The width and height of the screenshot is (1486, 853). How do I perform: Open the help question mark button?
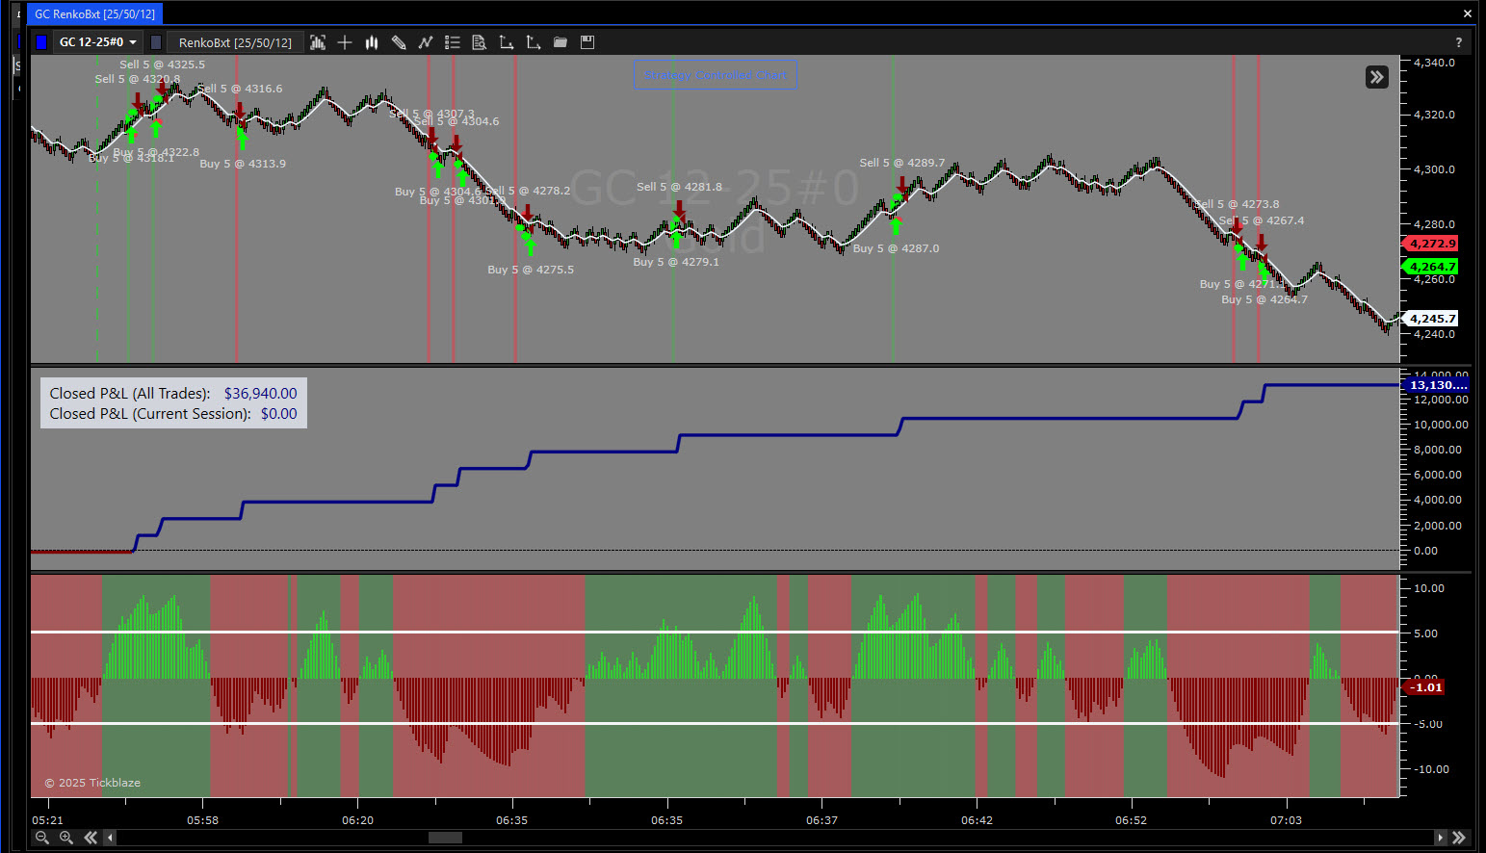point(1458,42)
